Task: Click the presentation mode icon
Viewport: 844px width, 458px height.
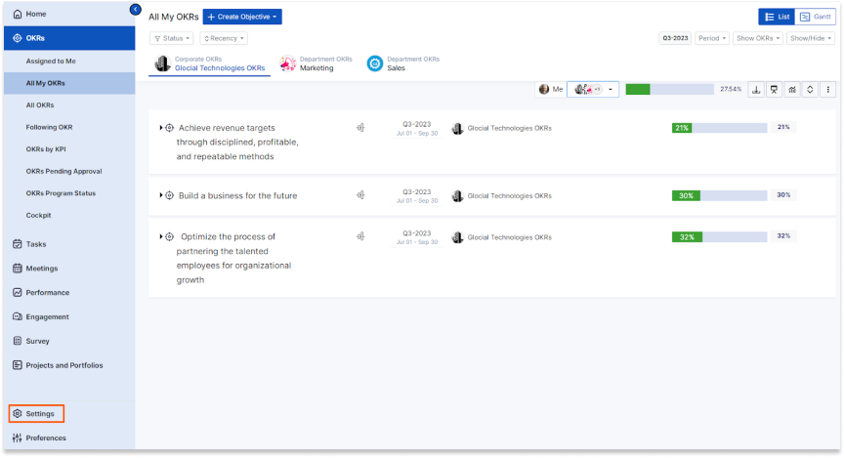Action: point(774,90)
